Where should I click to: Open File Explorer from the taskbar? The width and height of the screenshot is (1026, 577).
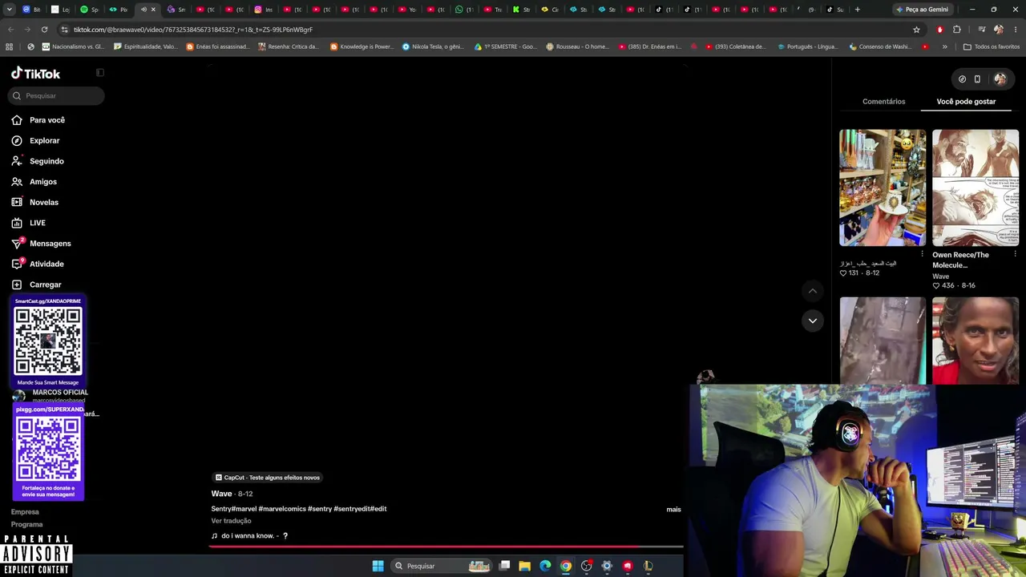pos(524,566)
